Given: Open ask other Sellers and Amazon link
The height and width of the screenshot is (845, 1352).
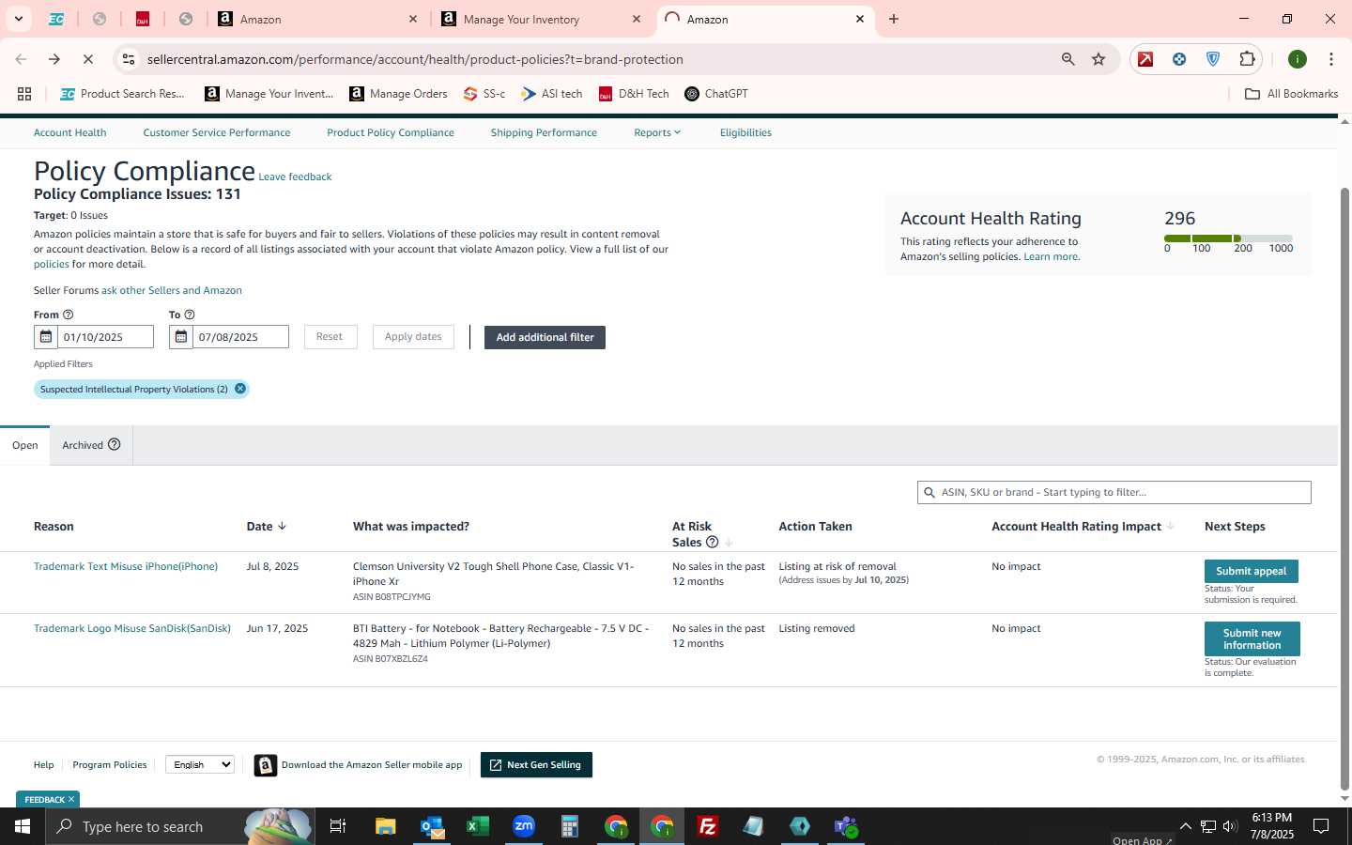Looking at the screenshot, I should (x=172, y=290).
